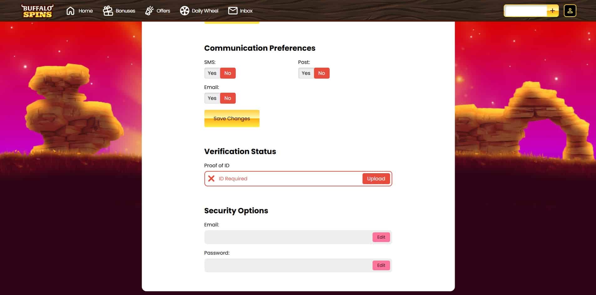Select the Email No option

[x=228, y=98]
